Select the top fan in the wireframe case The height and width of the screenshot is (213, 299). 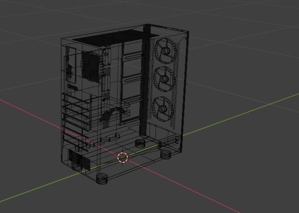pos(166,51)
